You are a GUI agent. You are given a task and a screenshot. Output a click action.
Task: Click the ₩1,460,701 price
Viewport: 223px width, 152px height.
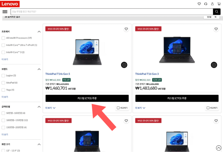pos(56,88)
